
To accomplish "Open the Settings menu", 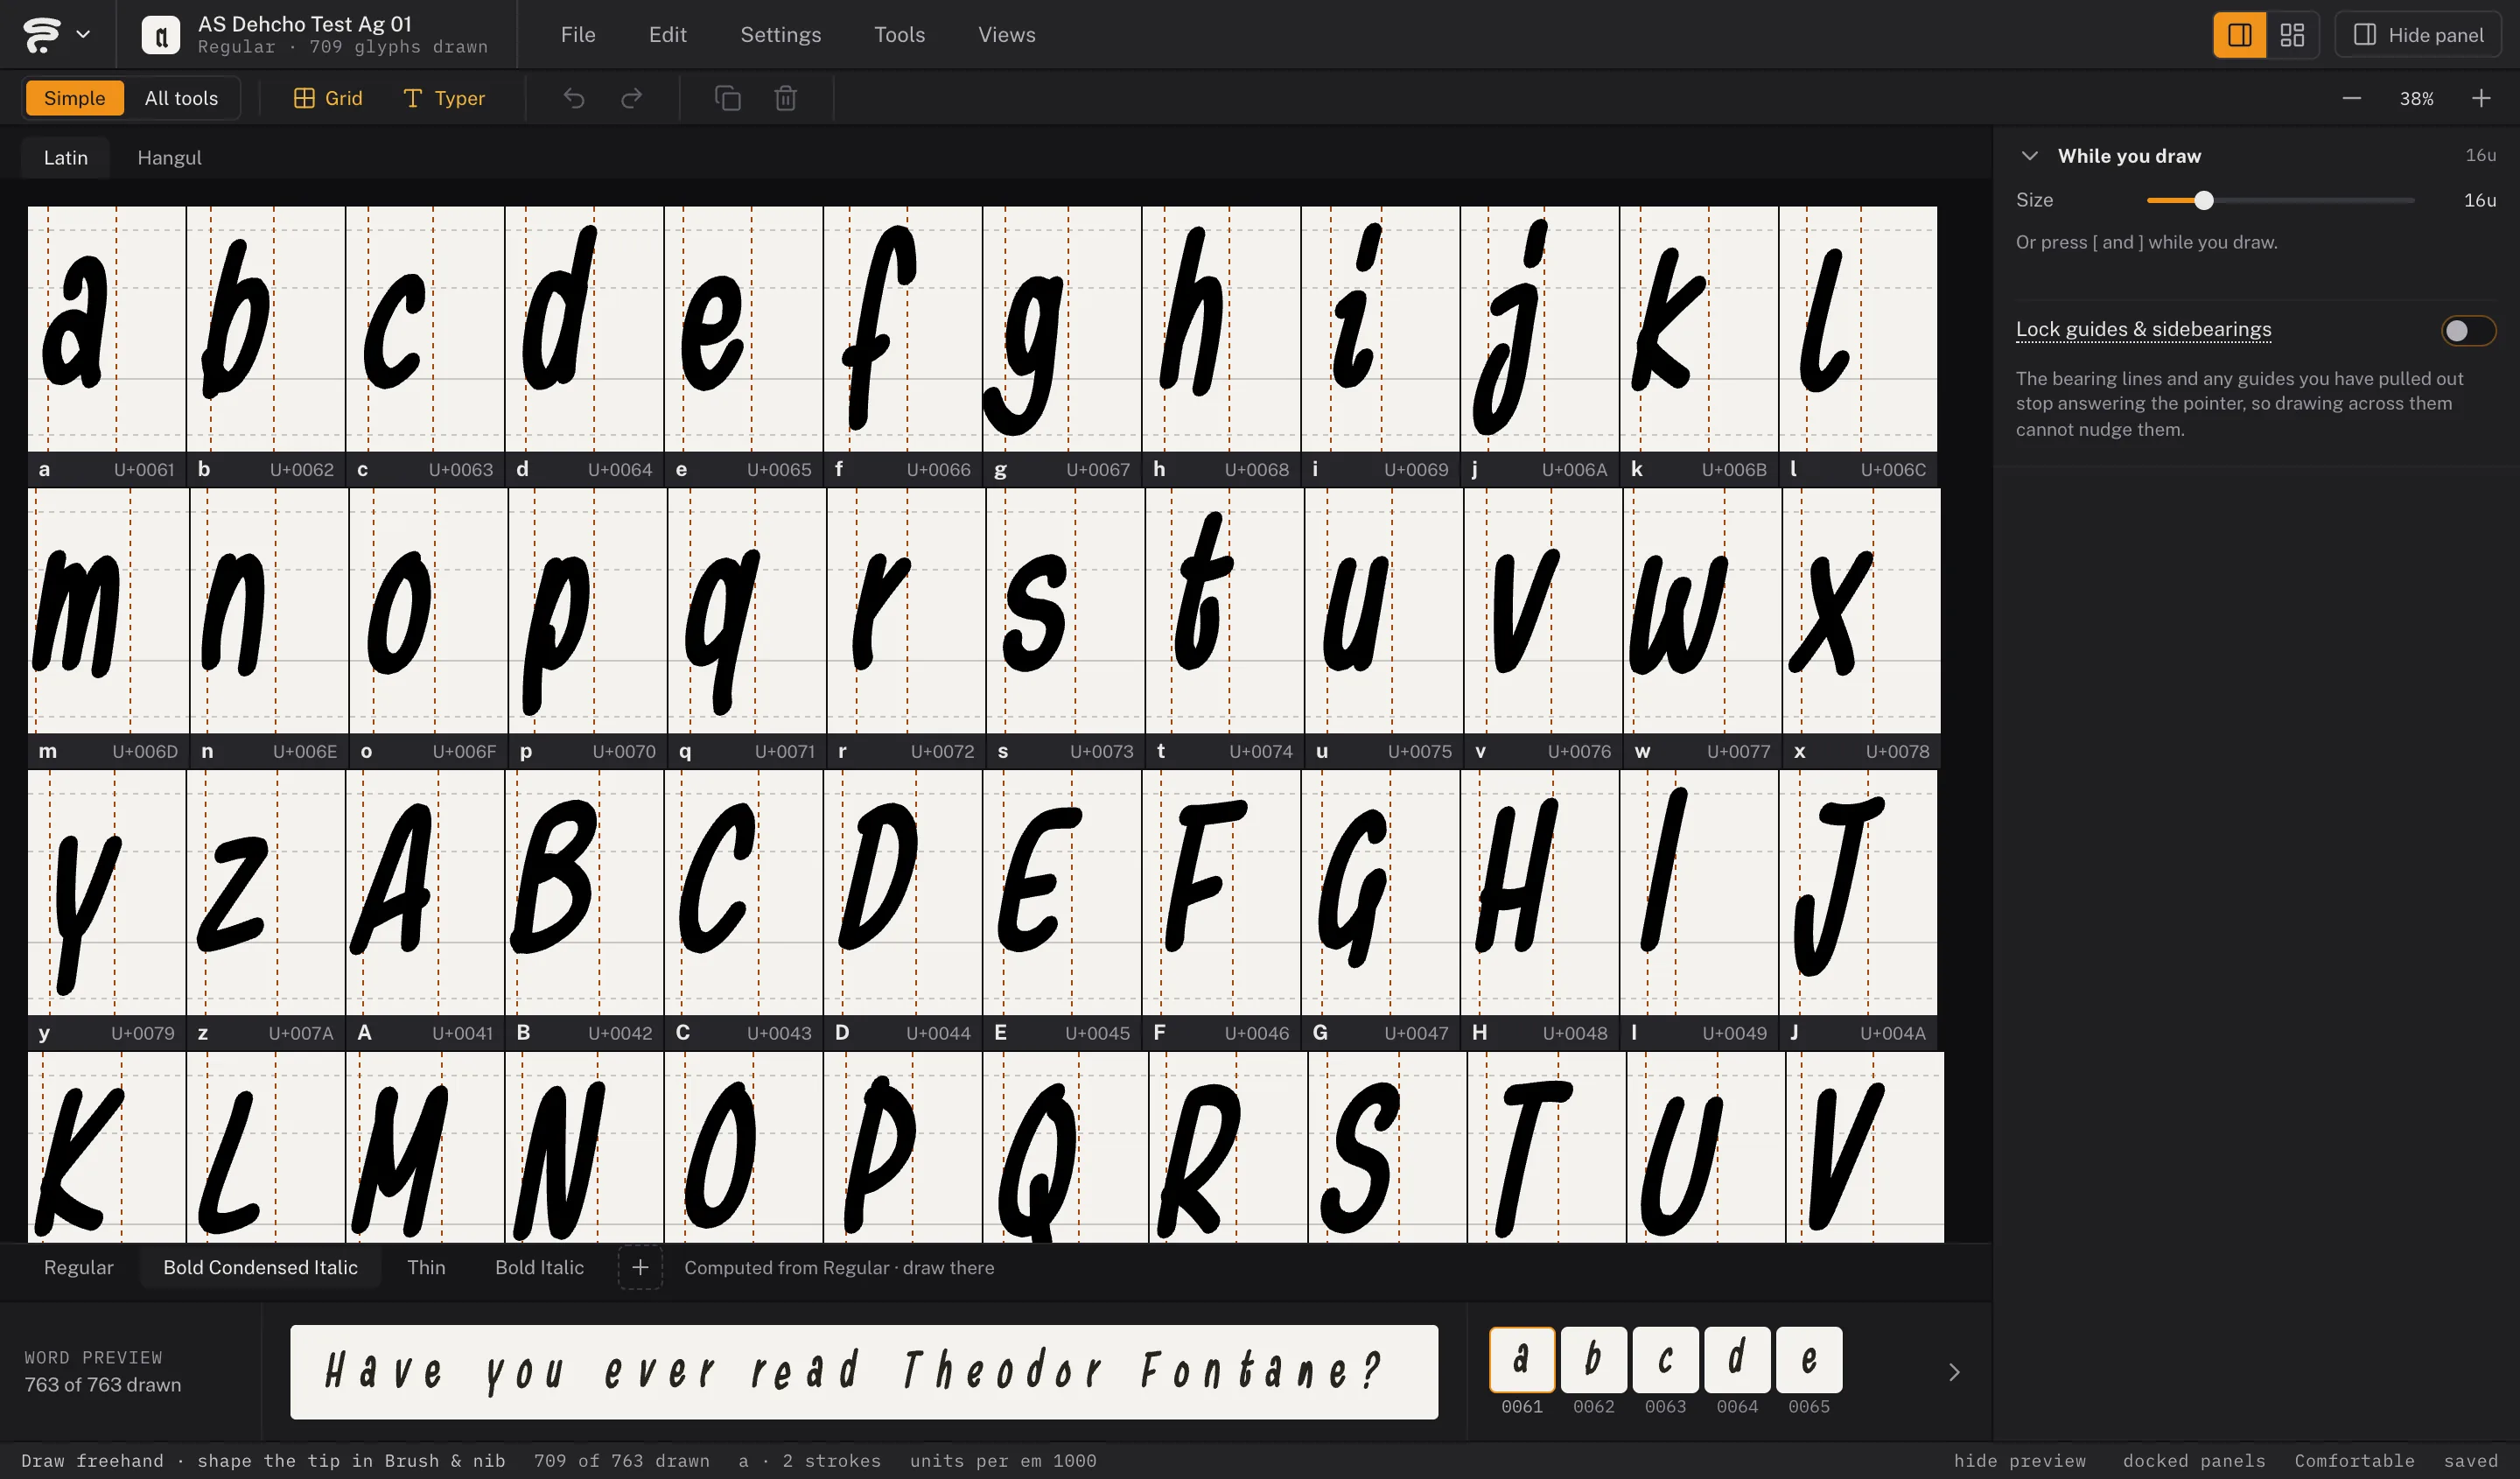I will click(x=781, y=35).
